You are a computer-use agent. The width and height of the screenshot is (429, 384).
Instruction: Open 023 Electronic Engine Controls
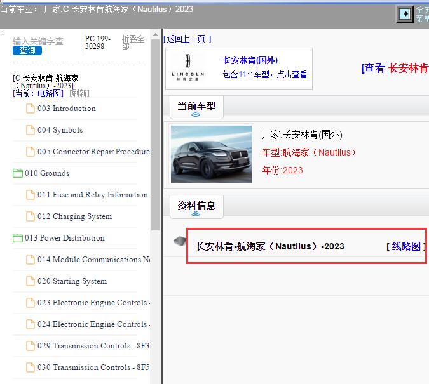point(93,303)
